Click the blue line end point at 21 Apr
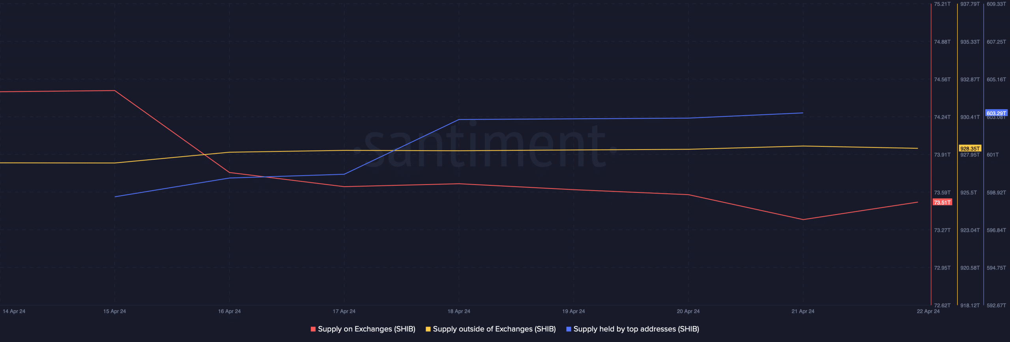Image resolution: width=1010 pixels, height=342 pixels. (x=803, y=113)
